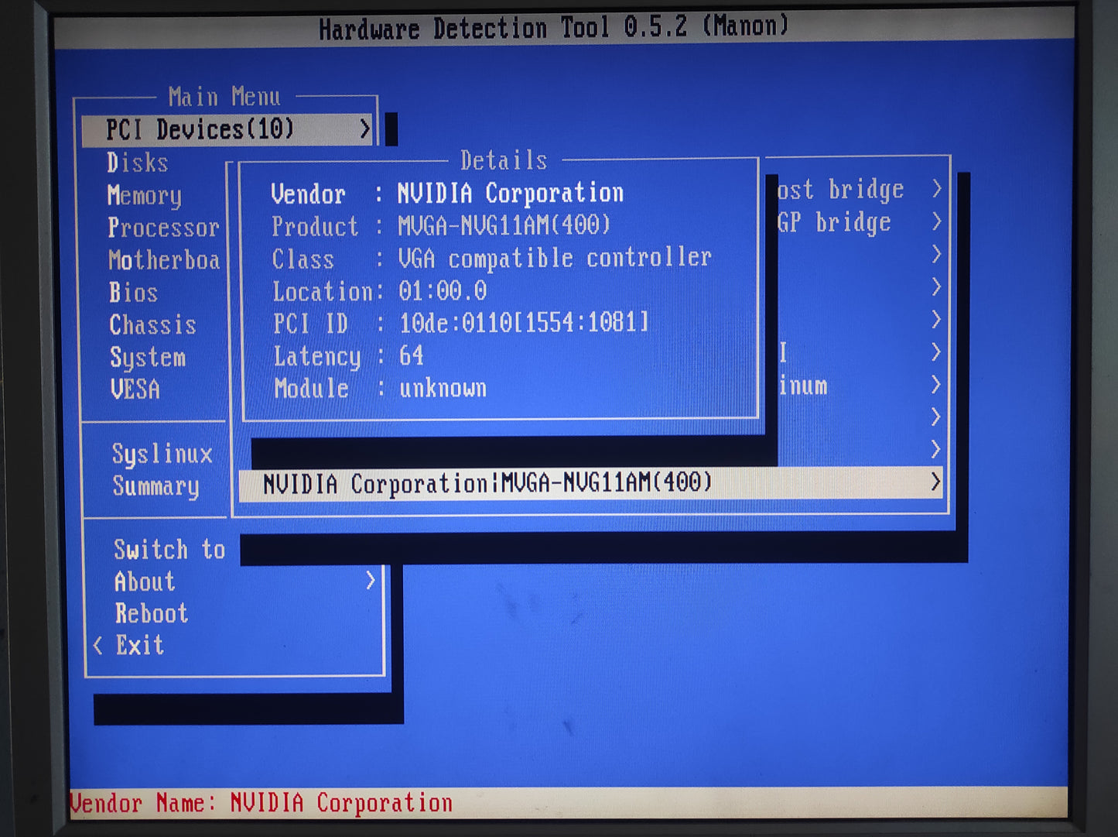
Task: Select the Memory menu entry
Action: [x=145, y=195]
